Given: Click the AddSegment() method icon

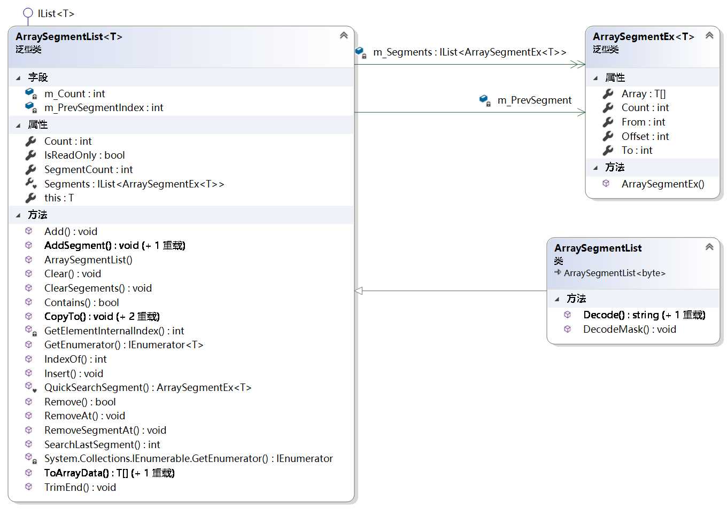Looking at the screenshot, I should 29,245.
